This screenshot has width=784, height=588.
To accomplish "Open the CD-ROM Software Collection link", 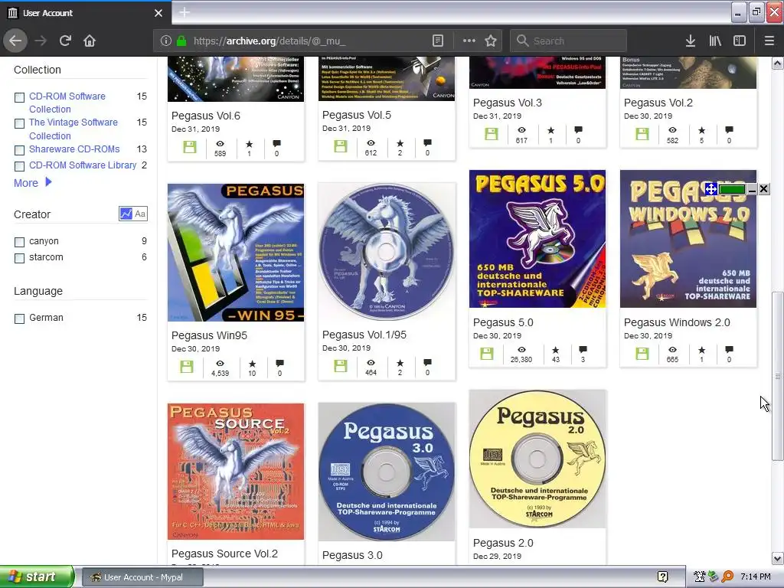I will coord(67,103).
